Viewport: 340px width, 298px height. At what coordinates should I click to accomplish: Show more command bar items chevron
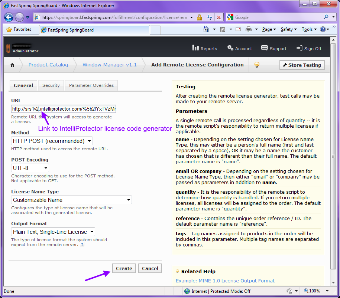tap(334, 26)
